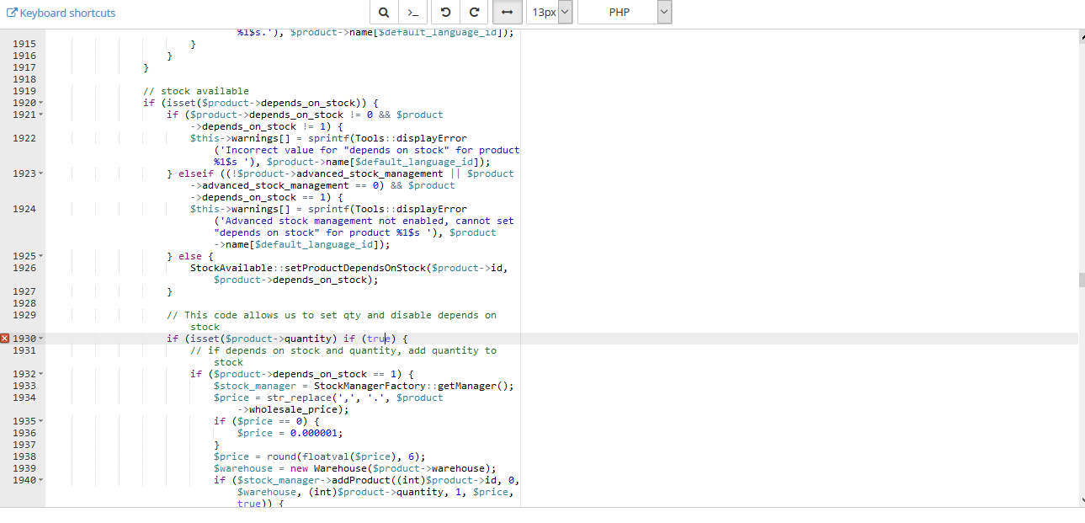Fold the if block at line 1921
1085x523 pixels.
click(41, 115)
